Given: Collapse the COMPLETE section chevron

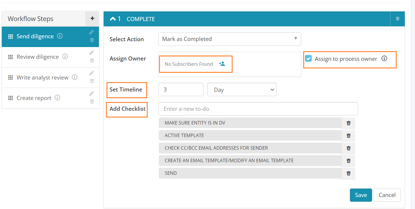Looking at the screenshot, I should click(113, 19).
